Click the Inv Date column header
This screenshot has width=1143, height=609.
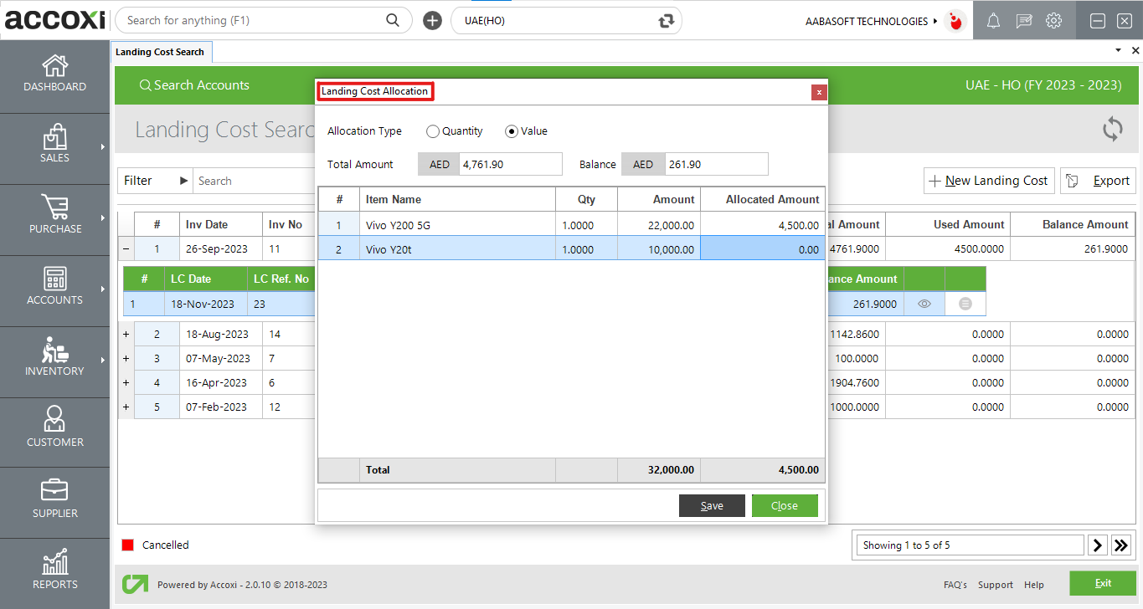[x=219, y=224]
